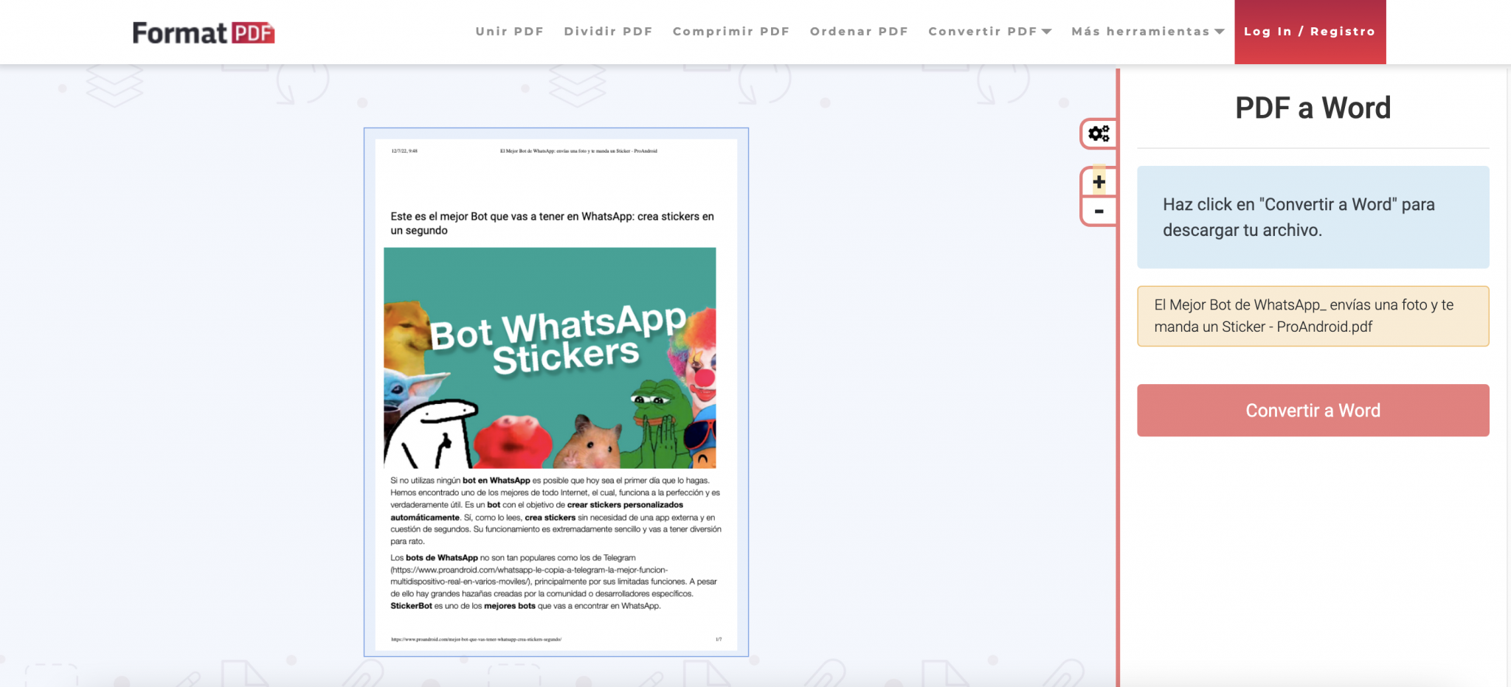
Task: Select the Bot WhatsApp Stickers page thumbnail
Action: click(556, 391)
